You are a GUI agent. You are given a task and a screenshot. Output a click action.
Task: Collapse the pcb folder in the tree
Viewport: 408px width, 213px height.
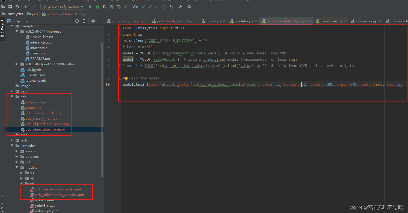pyautogui.click(x=12, y=97)
